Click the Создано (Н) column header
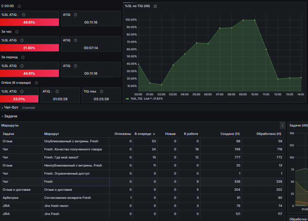The height and width of the screenshot is (221, 308). point(230,134)
